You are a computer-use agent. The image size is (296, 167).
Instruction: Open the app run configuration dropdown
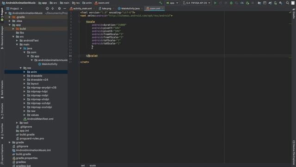[x=172, y=3]
